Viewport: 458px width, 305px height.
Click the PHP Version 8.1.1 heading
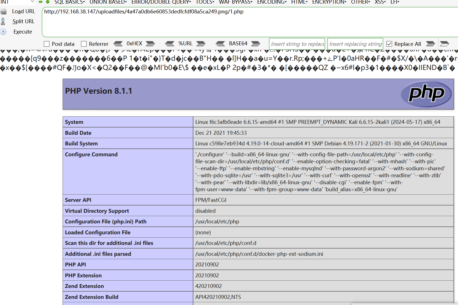tap(99, 91)
